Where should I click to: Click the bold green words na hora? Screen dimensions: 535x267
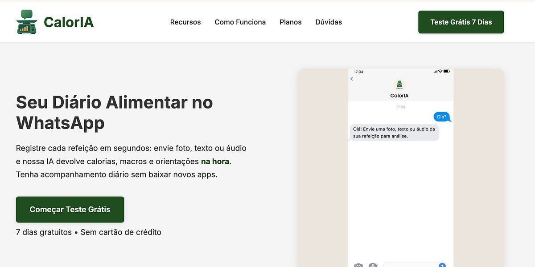pos(216,161)
